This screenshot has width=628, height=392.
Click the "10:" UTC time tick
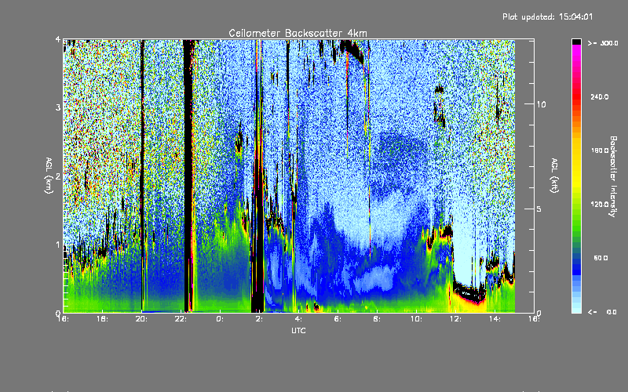click(x=416, y=319)
